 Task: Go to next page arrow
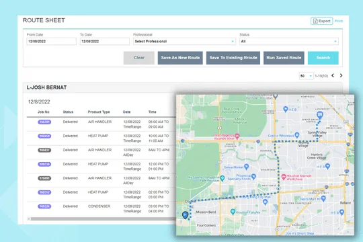coord(341,75)
